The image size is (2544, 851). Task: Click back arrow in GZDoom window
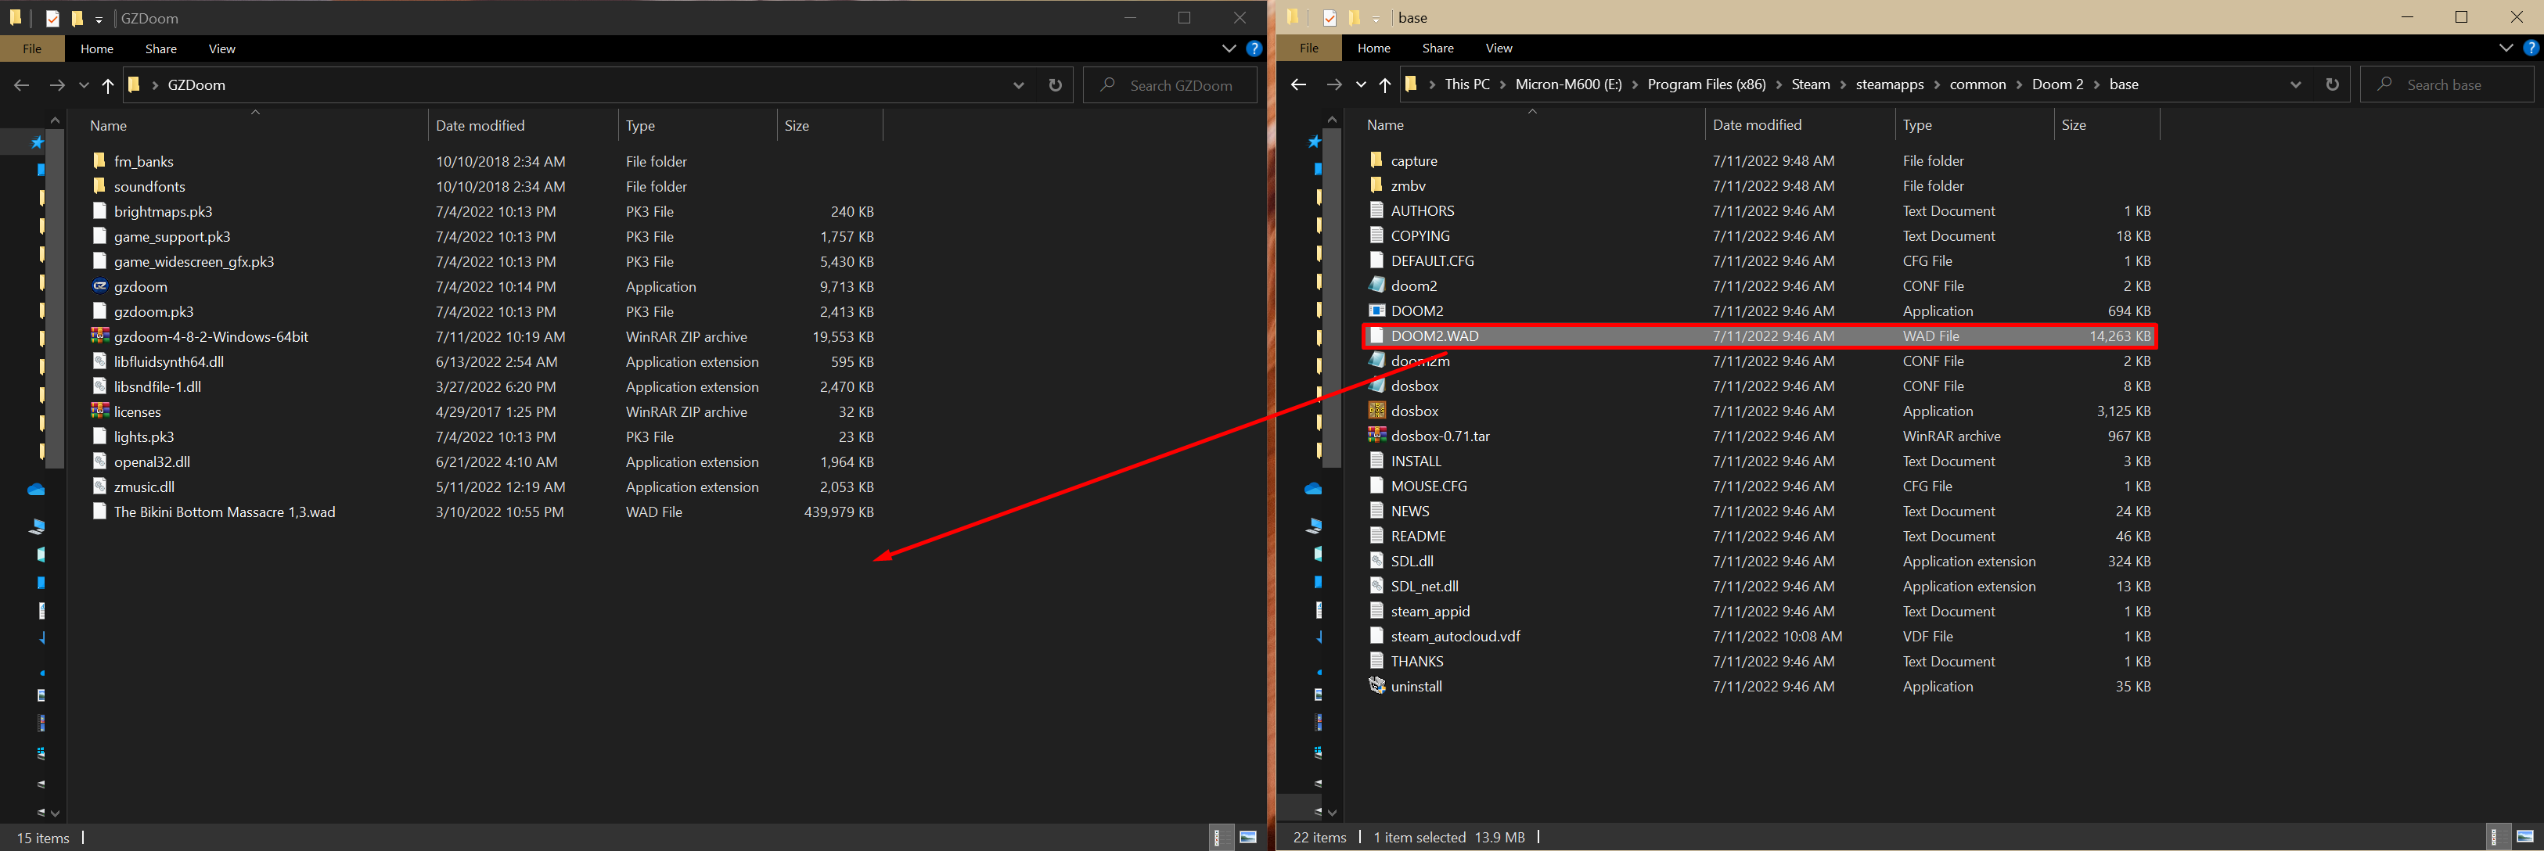pos(22,85)
